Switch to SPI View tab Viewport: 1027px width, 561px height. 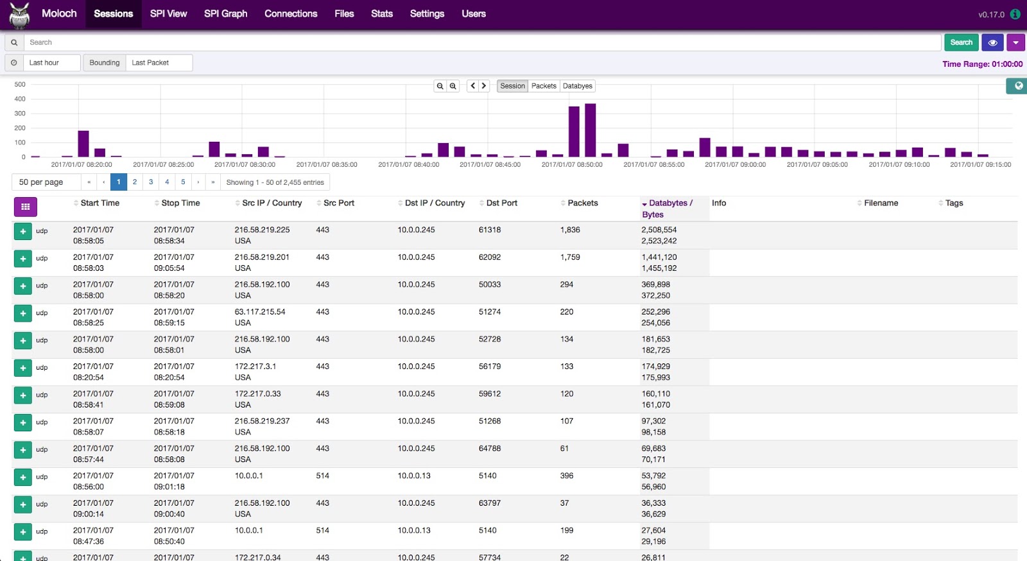click(169, 14)
